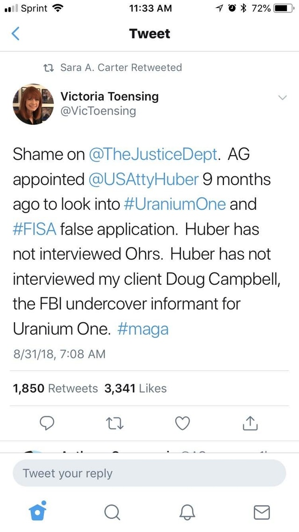
Task: Tap Victoria Toensing's profile photo
Action: pyautogui.click(x=33, y=104)
